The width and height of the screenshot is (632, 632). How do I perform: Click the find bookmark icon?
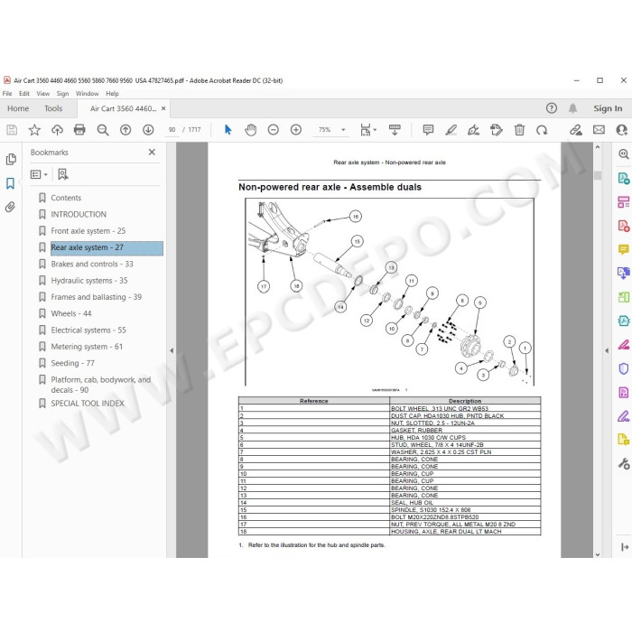tap(63, 174)
